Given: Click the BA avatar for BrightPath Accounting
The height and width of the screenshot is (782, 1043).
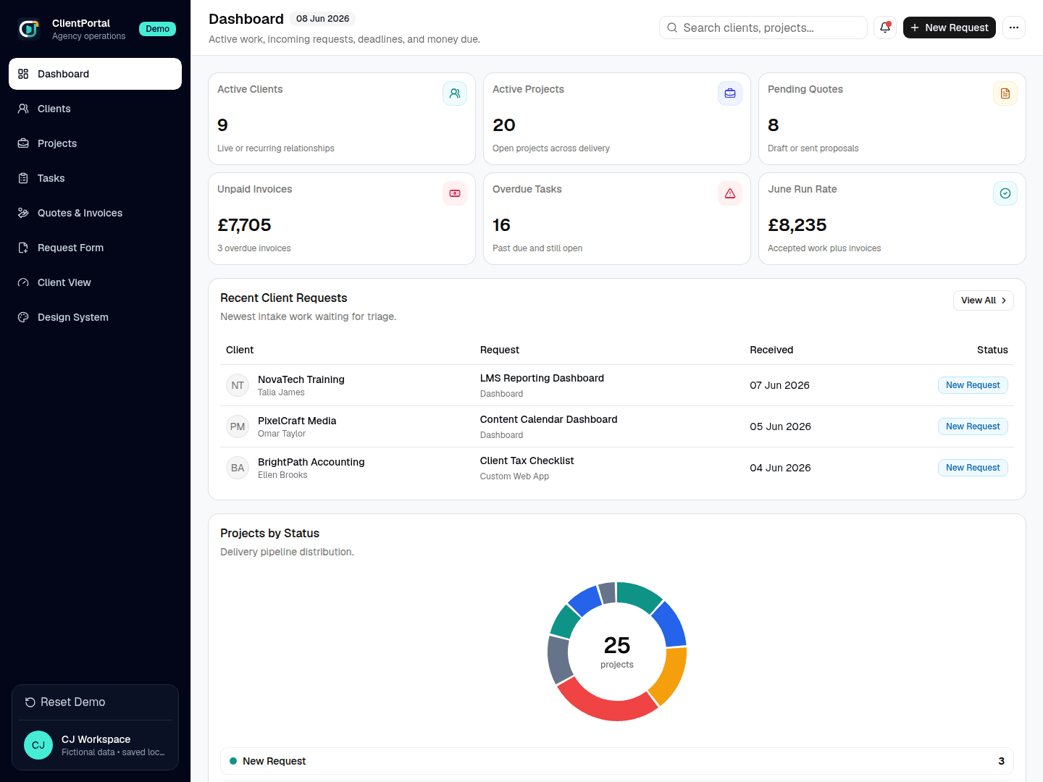Looking at the screenshot, I should [238, 468].
